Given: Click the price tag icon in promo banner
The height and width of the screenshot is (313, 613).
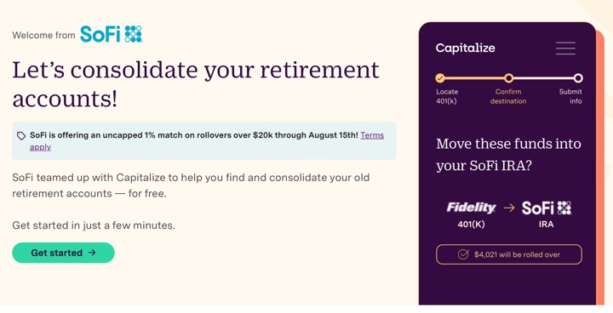Looking at the screenshot, I should (x=21, y=135).
